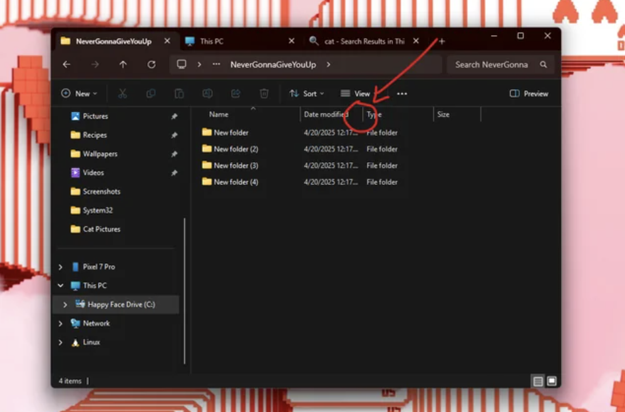Collapse the This PC tree node
Screen dimensions: 625x412
[x=61, y=286]
